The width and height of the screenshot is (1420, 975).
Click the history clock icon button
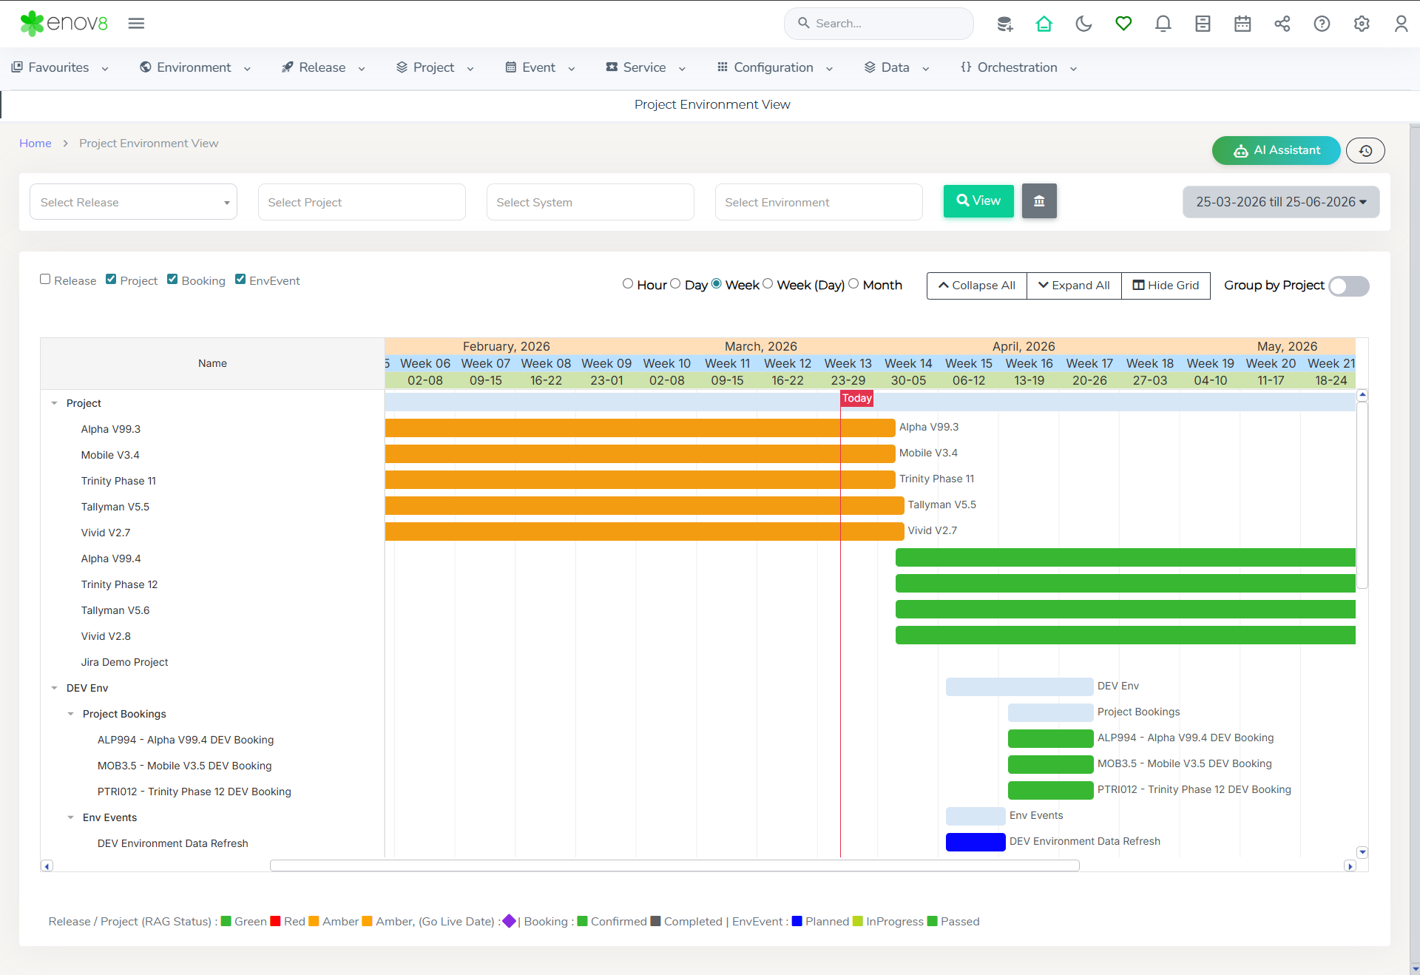pyautogui.click(x=1365, y=151)
